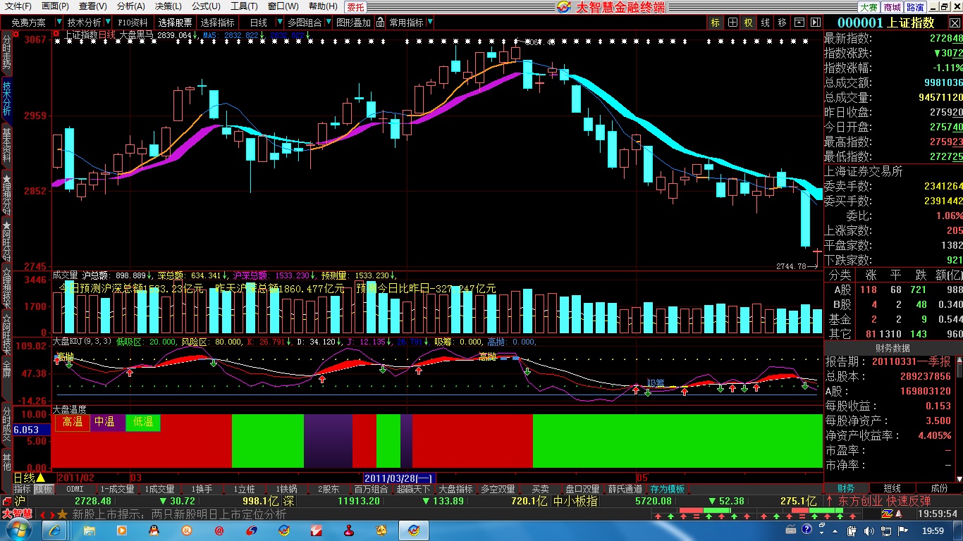
Task: Click the 移 move tool icon
Action: 782,23
